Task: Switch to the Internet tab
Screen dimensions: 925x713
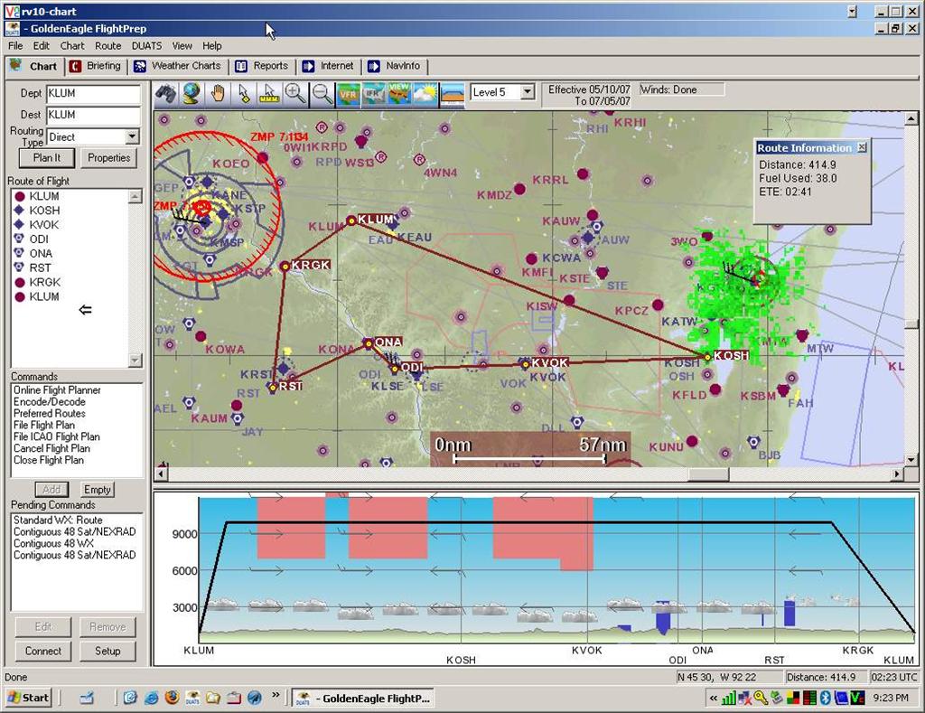Action: pyautogui.click(x=328, y=66)
